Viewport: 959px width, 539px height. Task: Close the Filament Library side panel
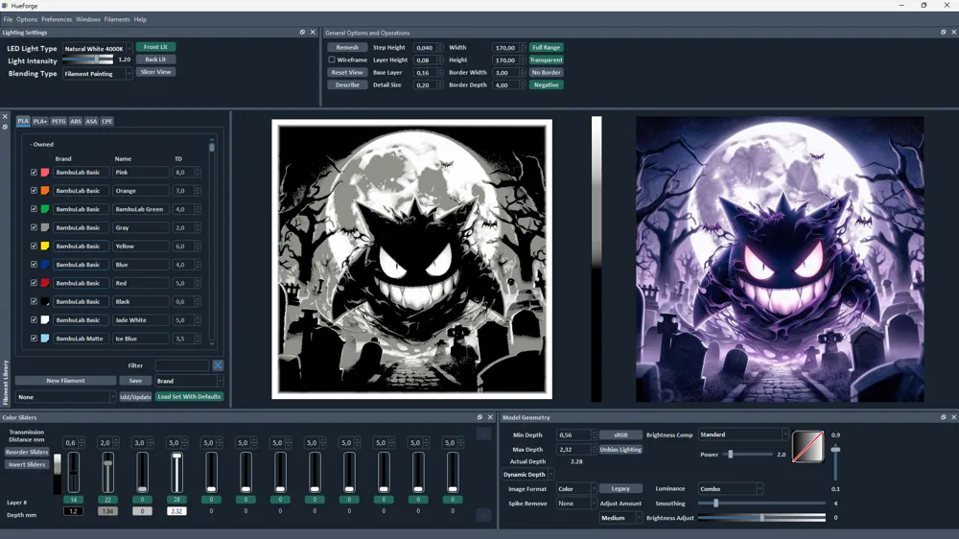click(5, 117)
